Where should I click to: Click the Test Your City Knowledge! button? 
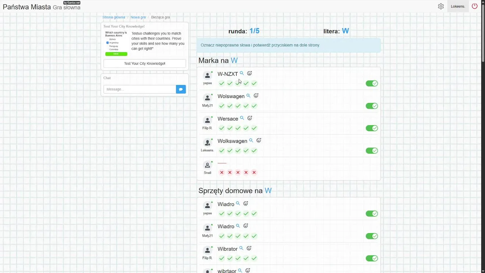[x=145, y=63]
